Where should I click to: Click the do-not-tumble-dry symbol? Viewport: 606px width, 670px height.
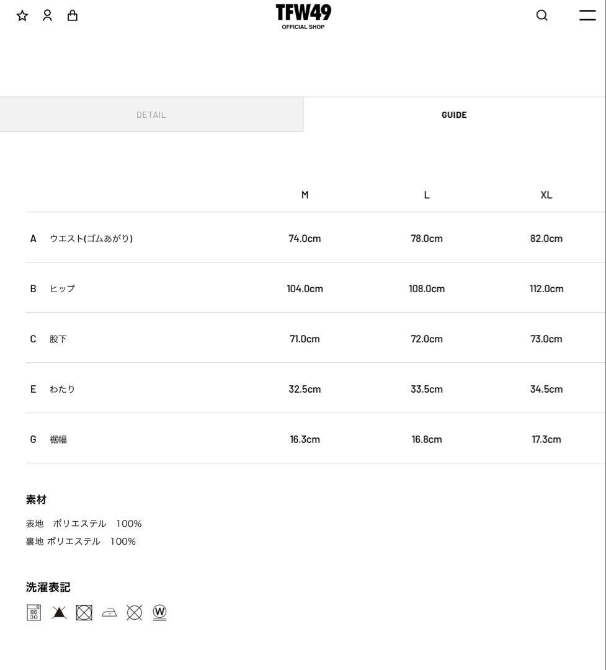click(x=84, y=612)
